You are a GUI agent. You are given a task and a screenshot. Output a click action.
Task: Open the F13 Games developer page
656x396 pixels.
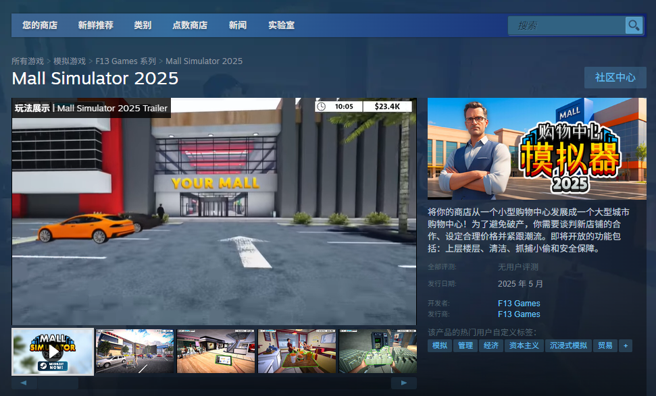pos(518,303)
